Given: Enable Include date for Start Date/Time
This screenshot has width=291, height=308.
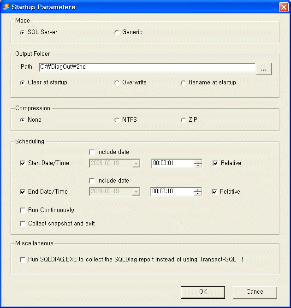Looking at the screenshot, I should 92,152.
